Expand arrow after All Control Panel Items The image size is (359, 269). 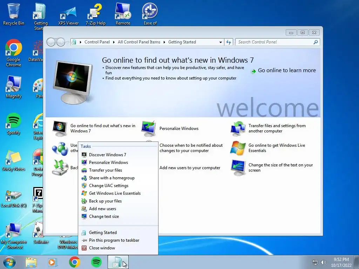164,42
